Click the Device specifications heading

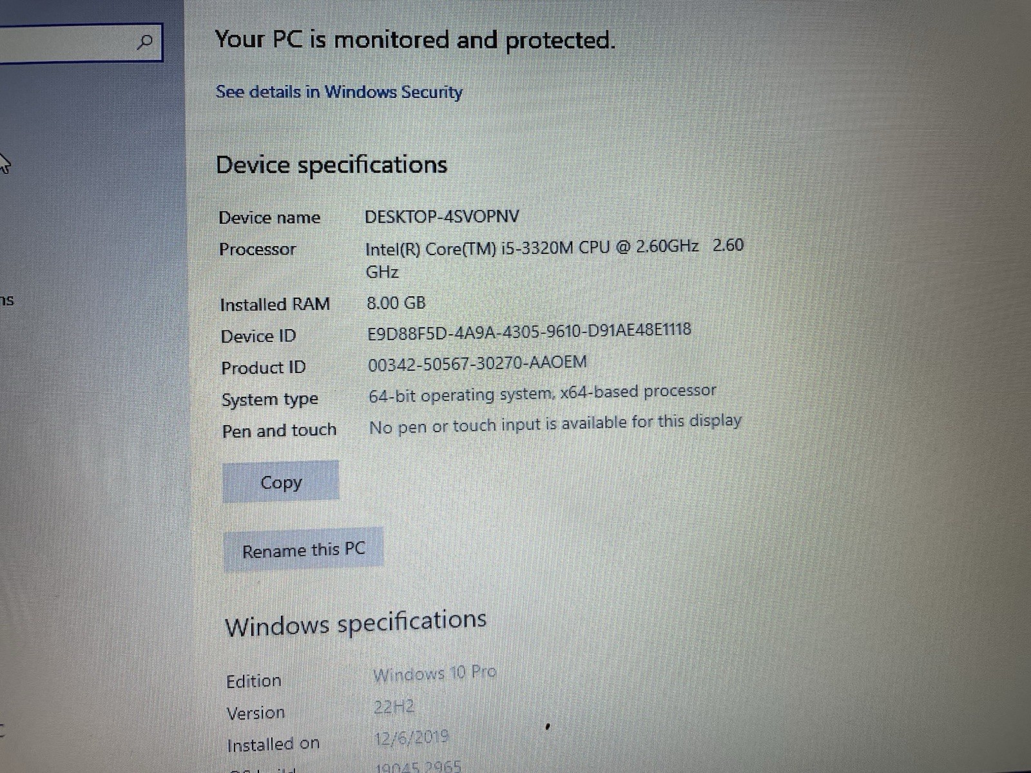tap(331, 166)
